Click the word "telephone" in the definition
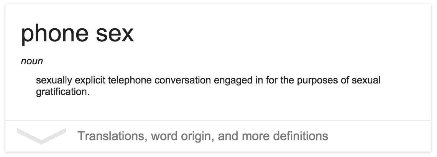The width and height of the screenshot is (437, 157). (x=130, y=80)
